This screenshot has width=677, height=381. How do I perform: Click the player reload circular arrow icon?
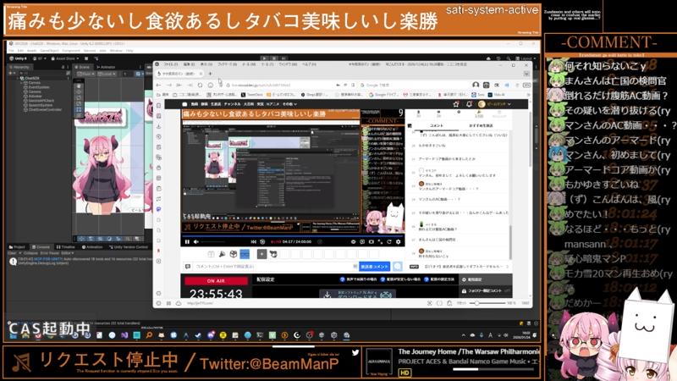pos(389,242)
